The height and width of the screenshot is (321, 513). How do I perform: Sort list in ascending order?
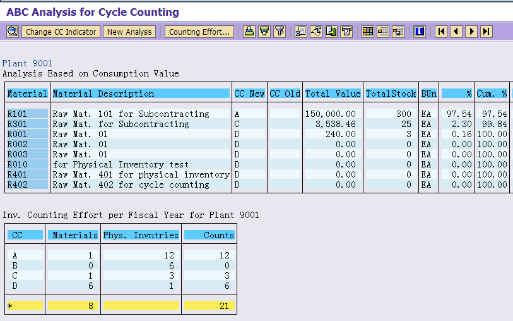249,32
